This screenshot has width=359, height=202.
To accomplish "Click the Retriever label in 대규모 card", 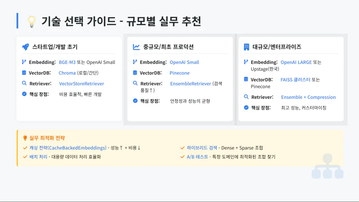I will click(262, 97).
